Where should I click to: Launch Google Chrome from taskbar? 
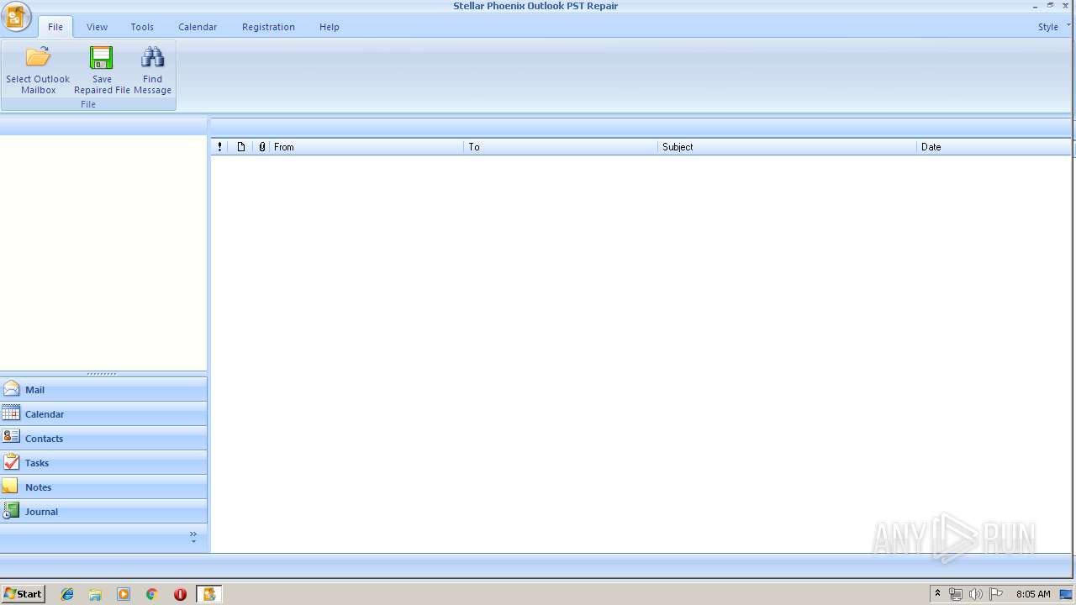tap(151, 594)
